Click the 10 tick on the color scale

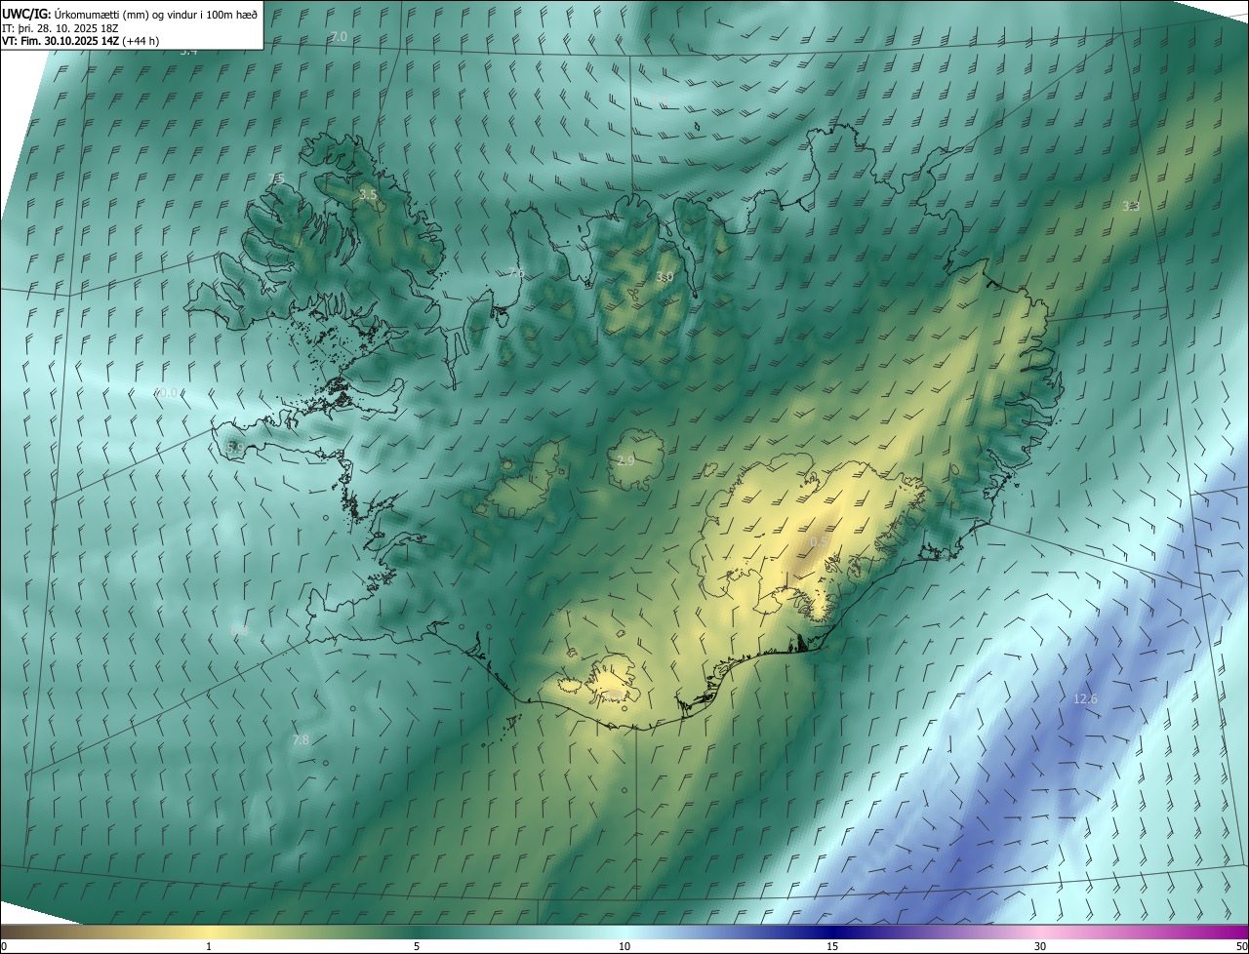[x=624, y=946]
